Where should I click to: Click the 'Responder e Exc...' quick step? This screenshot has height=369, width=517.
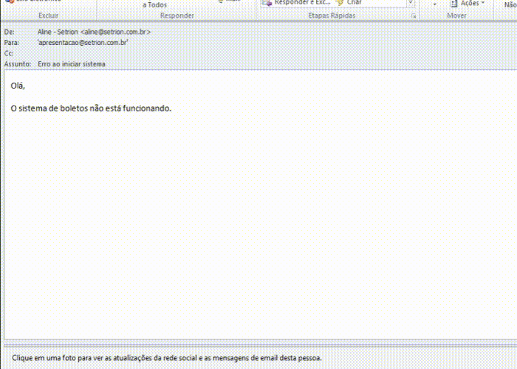click(x=297, y=3)
